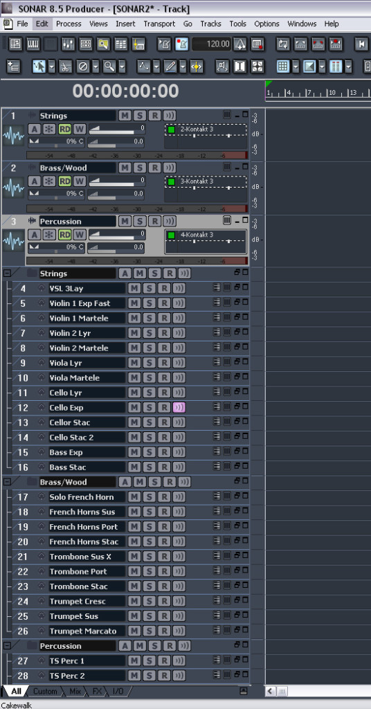Select the Zoom magnifier tool

[109, 66]
